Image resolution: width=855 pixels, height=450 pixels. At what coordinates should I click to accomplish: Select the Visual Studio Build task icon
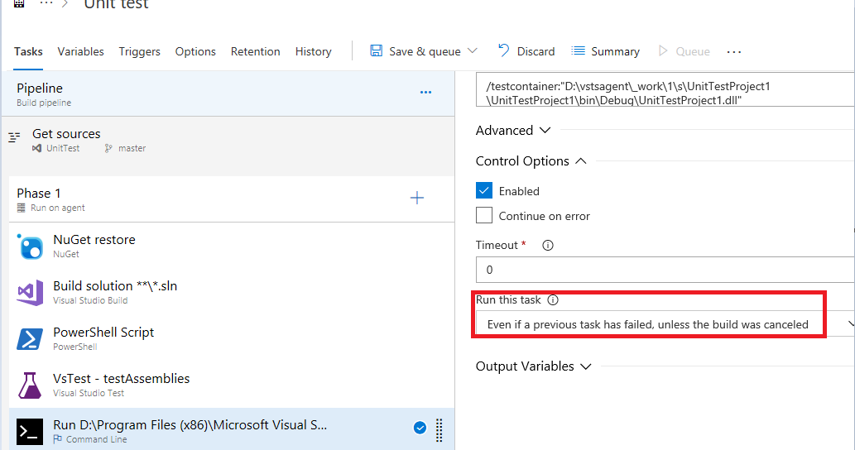pos(31,293)
